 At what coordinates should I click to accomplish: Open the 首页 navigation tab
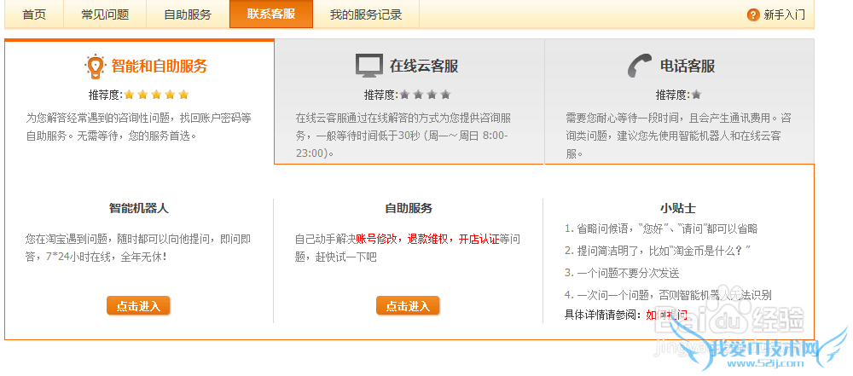coord(34,14)
